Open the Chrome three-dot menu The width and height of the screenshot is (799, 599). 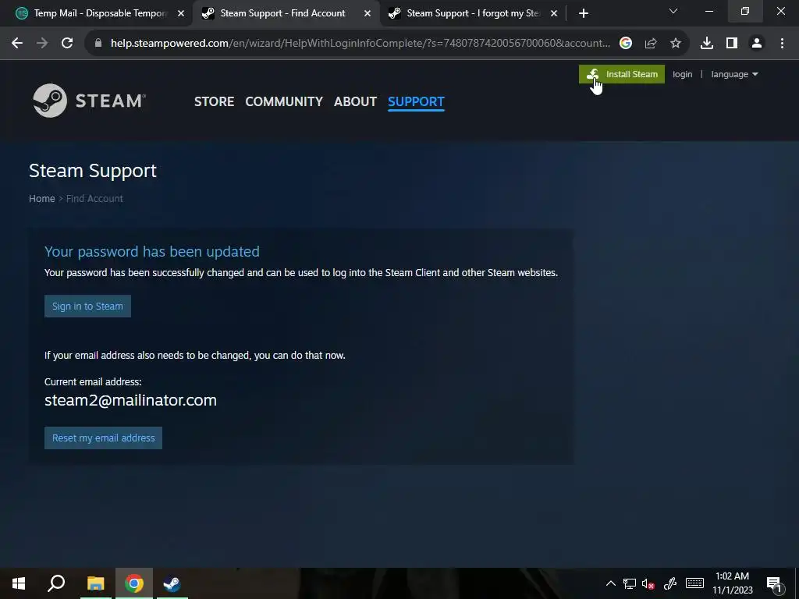(782, 44)
